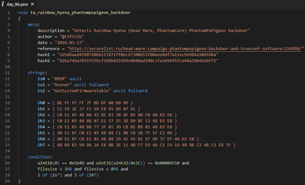This screenshot has width=305, height=185.
Task: Click the author value "@t3ft3lb"
Action: point(72,37)
